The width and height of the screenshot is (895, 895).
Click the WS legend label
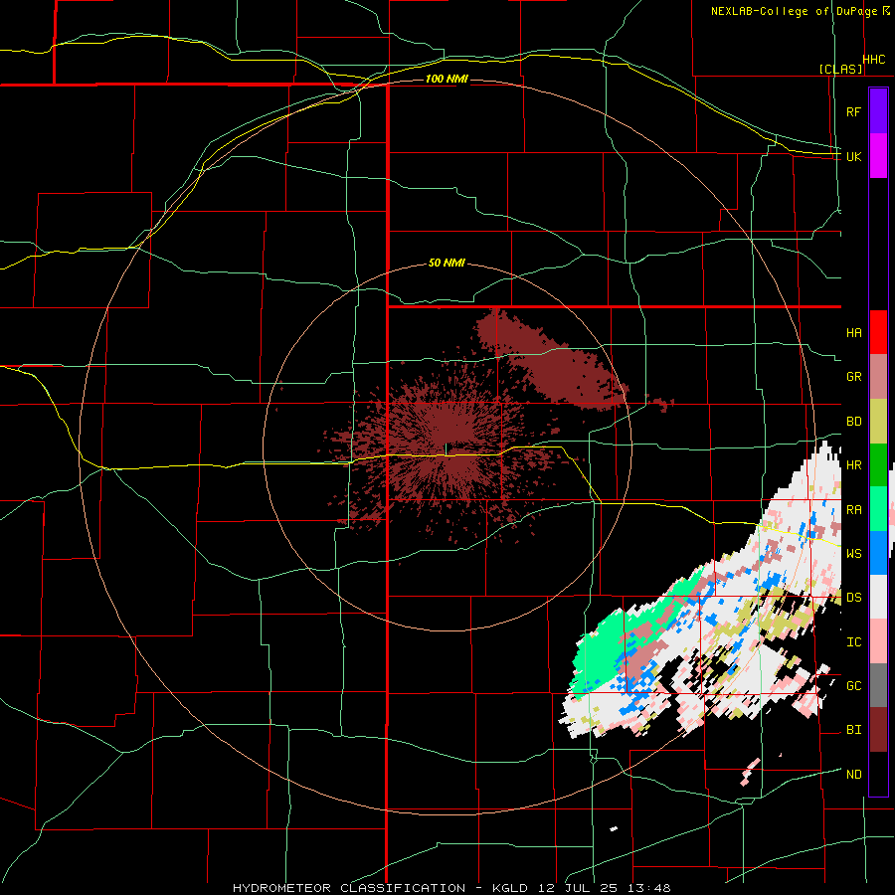[853, 554]
